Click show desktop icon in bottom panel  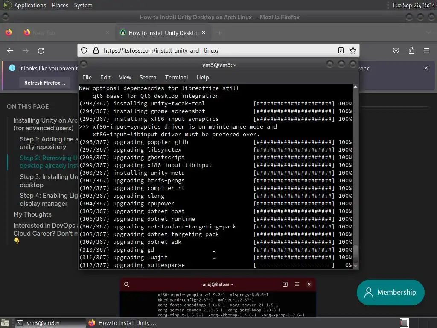coord(5,323)
